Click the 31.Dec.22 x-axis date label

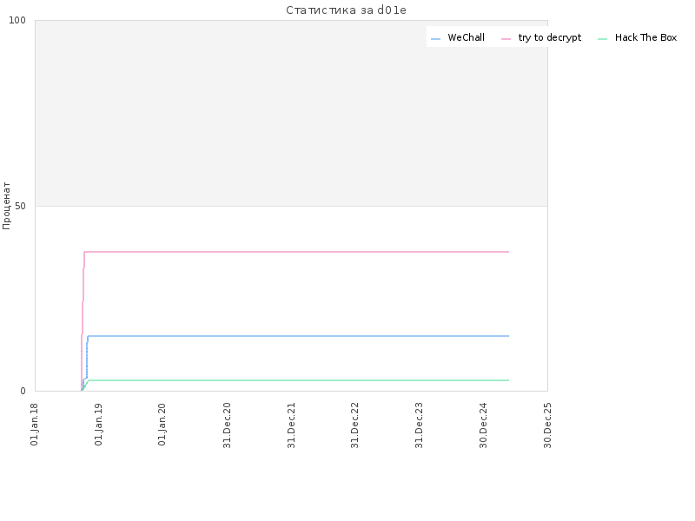[x=354, y=425]
